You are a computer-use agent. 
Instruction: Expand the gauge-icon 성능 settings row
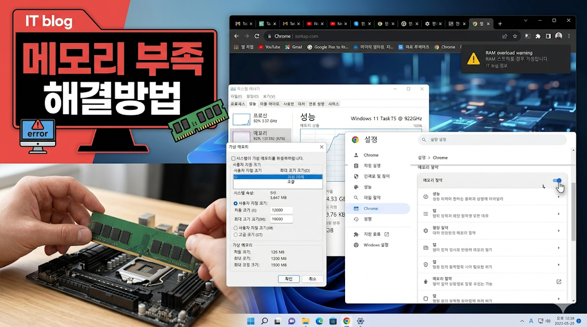point(492,196)
